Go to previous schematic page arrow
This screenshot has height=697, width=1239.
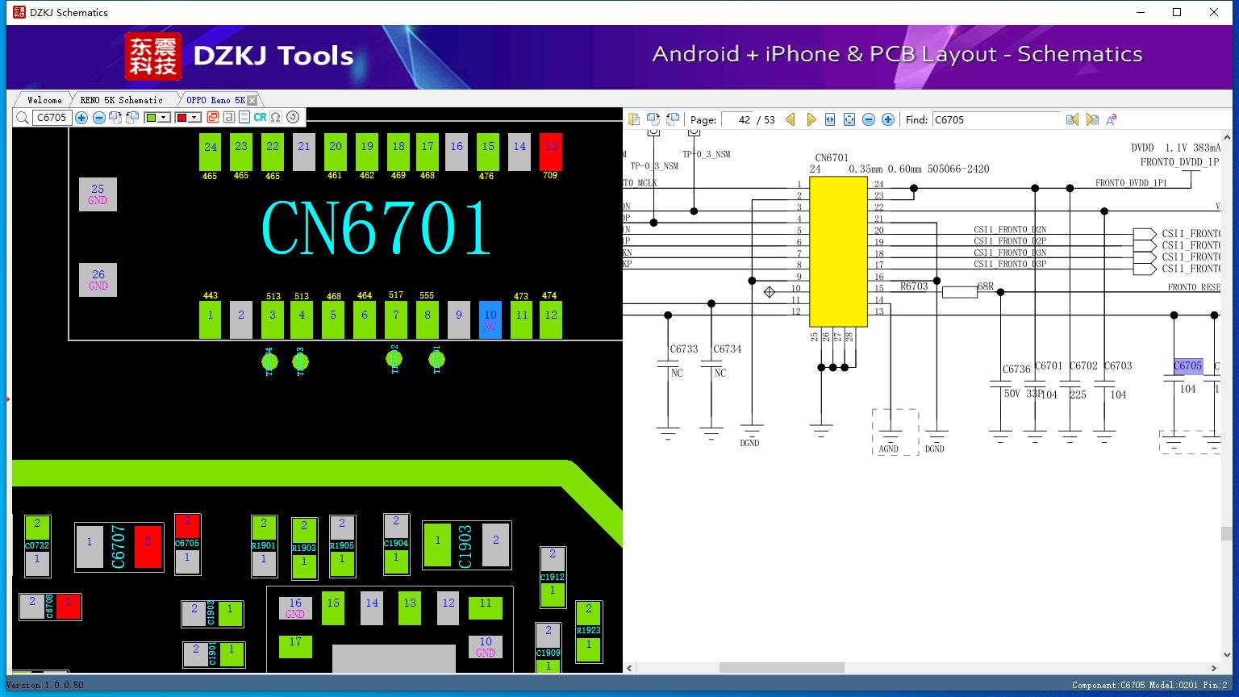click(791, 119)
